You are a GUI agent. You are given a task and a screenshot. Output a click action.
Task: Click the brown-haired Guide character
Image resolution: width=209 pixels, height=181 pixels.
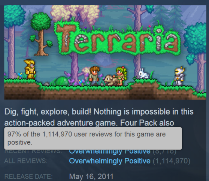pyautogui.click(x=94, y=76)
